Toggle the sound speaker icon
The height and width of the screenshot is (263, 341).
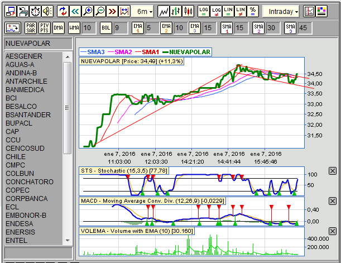(47, 11)
